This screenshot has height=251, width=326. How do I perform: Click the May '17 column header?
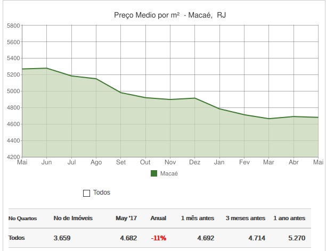126,218
